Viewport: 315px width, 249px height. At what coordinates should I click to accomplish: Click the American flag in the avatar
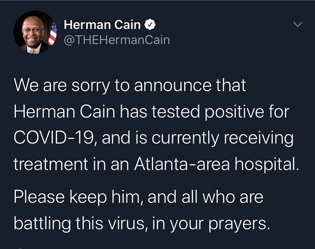[x=52, y=34]
